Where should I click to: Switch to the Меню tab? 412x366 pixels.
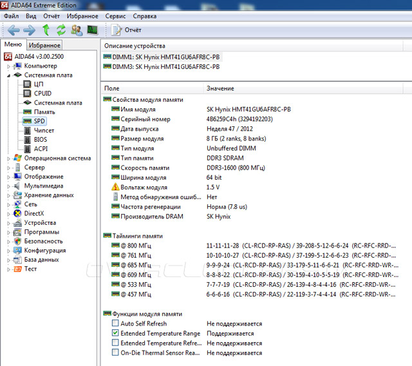pyautogui.click(x=13, y=44)
